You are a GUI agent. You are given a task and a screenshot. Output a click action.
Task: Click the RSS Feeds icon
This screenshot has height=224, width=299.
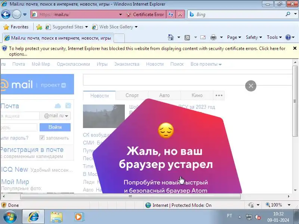coord(187,38)
